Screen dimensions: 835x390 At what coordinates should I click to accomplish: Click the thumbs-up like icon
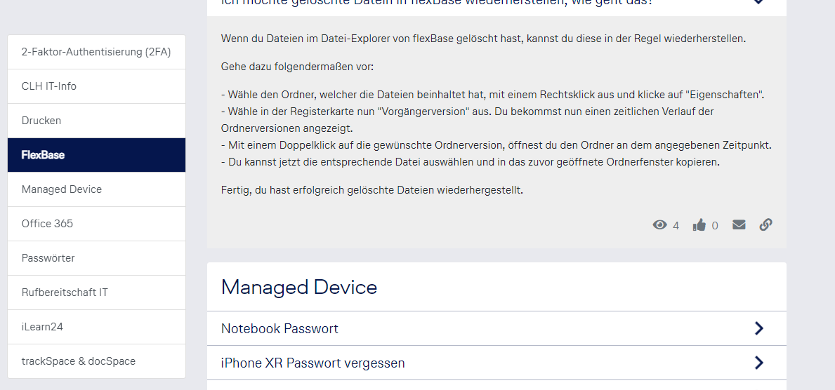pyautogui.click(x=699, y=225)
